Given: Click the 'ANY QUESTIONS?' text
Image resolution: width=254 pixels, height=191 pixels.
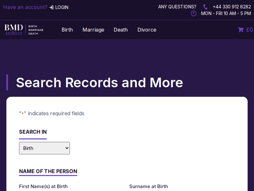Looking at the screenshot, I should pyautogui.click(x=177, y=7).
